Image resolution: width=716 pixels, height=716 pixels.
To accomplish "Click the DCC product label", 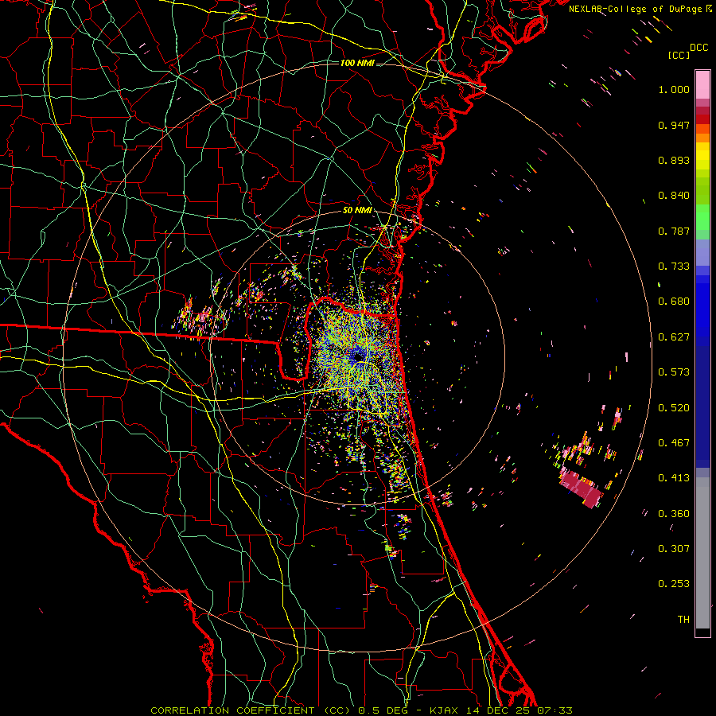I will click(698, 48).
